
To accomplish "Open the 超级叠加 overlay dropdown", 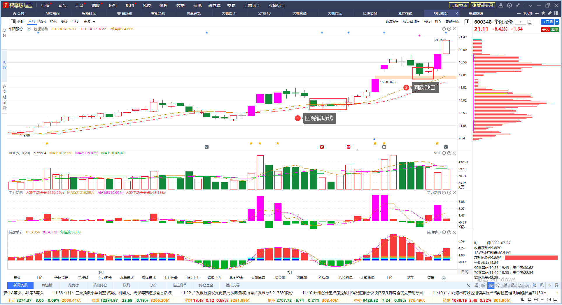I will tap(411, 22).
